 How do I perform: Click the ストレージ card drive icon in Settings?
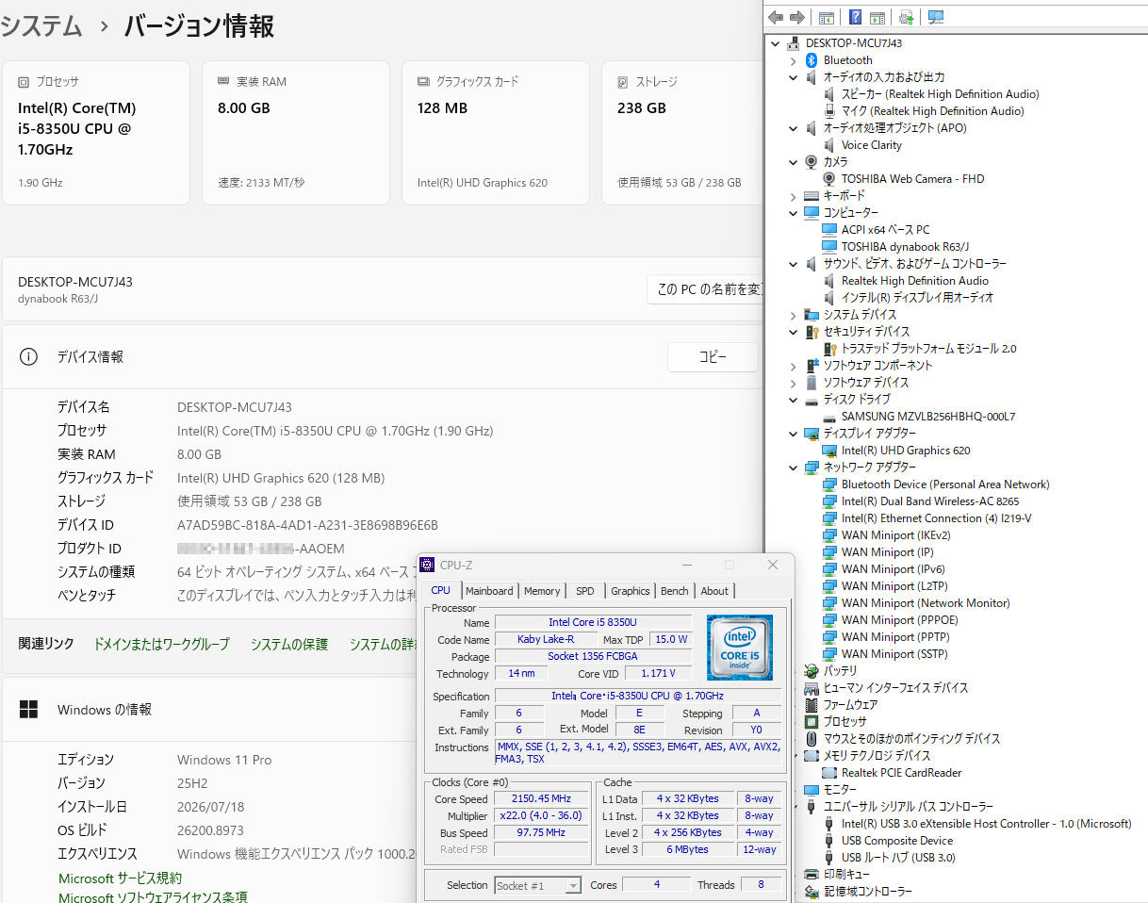click(623, 82)
